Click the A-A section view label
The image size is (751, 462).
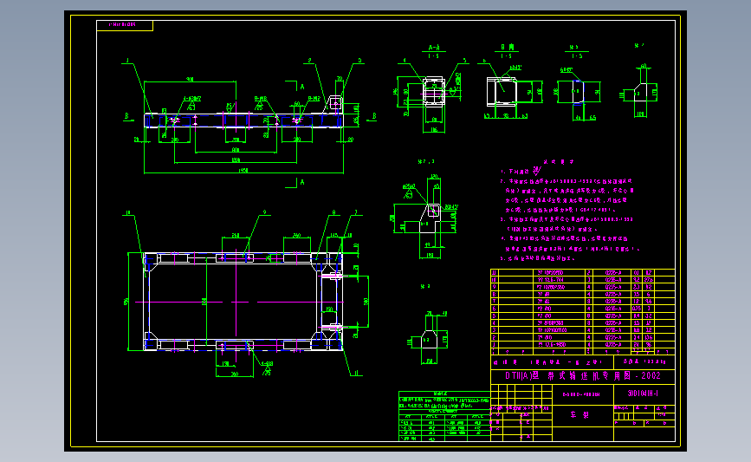[434, 48]
